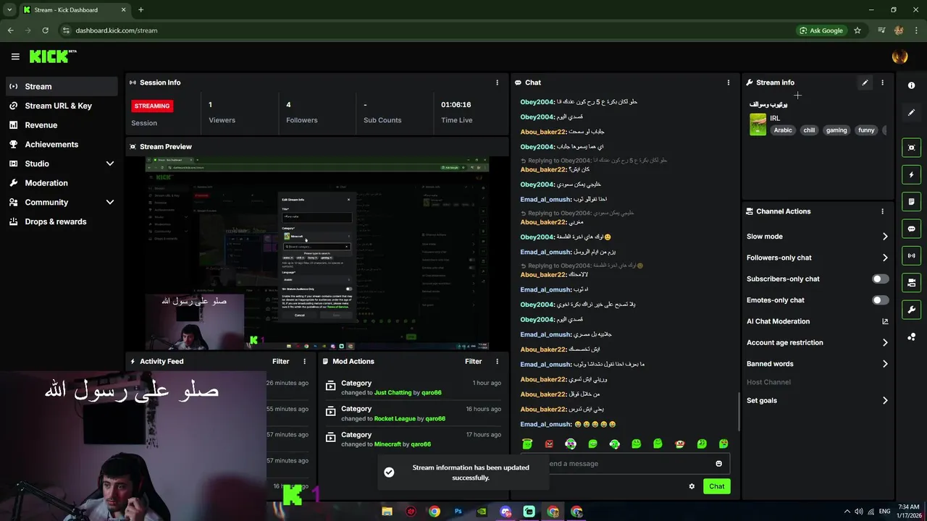The height and width of the screenshot is (521, 927).
Task: Open File Explorer from the taskbar
Action: [x=387, y=512]
